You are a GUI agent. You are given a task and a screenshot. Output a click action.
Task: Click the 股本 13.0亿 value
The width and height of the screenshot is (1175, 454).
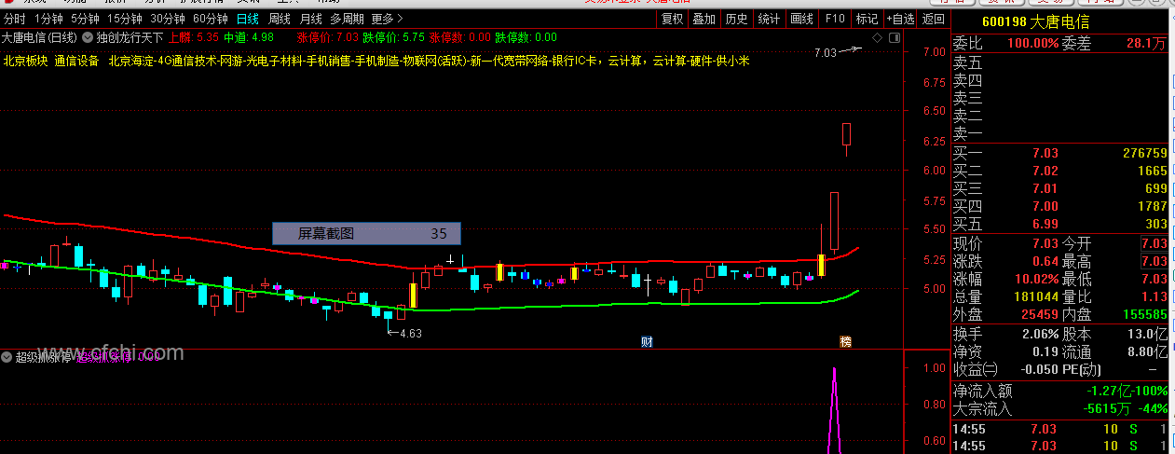pos(1148,334)
